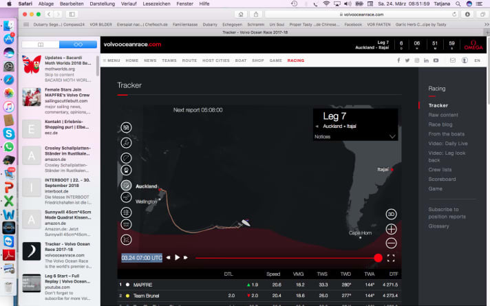Open INTERBOOT reading list entry
Image resolution: width=490 pixels, height=306 pixels.
(x=58, y=191)
